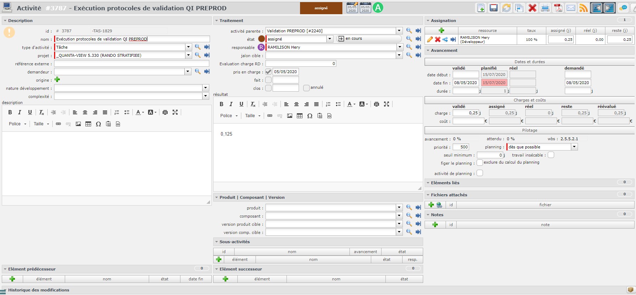The width and height of the screenshot is (636, 295).
Task: Check the 'fait' checkbox
Action: (268, 80)
